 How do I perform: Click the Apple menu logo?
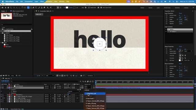(x=3, y=2)
